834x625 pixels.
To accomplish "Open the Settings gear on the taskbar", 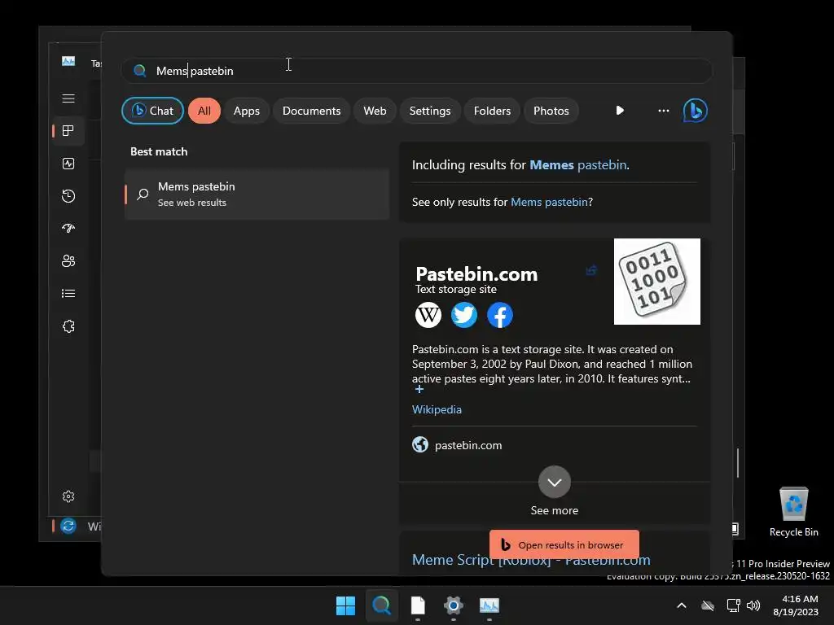I will (x=453, y=605).
